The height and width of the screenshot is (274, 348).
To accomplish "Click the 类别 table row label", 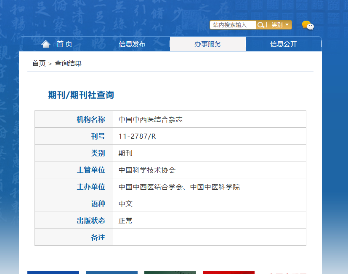I will [x=98, y=153].
